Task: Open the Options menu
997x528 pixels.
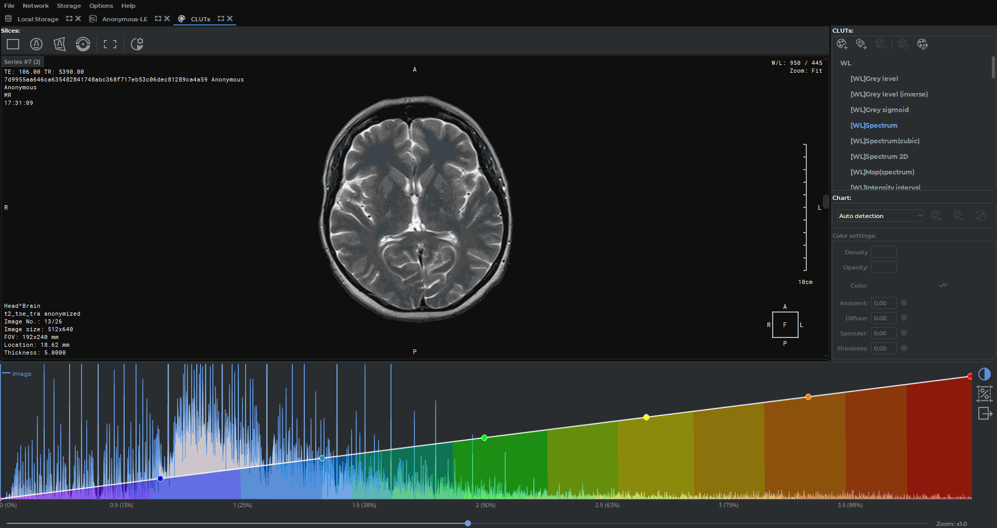Action: pos(101,6)
